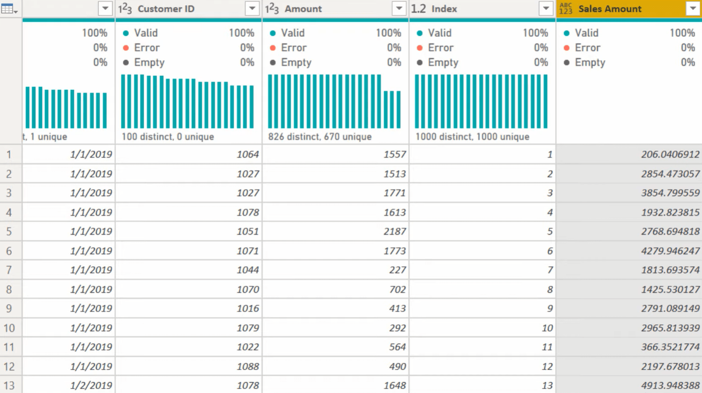Select Sales Amount cell 2854.473057
Viewport: 702px width, 393px height.
coord(629,174)
